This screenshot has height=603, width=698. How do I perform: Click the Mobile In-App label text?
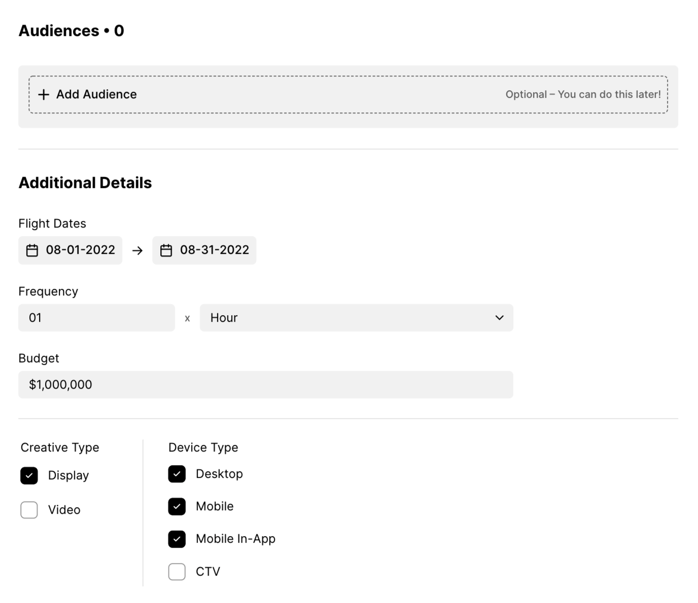coord(235,539)
